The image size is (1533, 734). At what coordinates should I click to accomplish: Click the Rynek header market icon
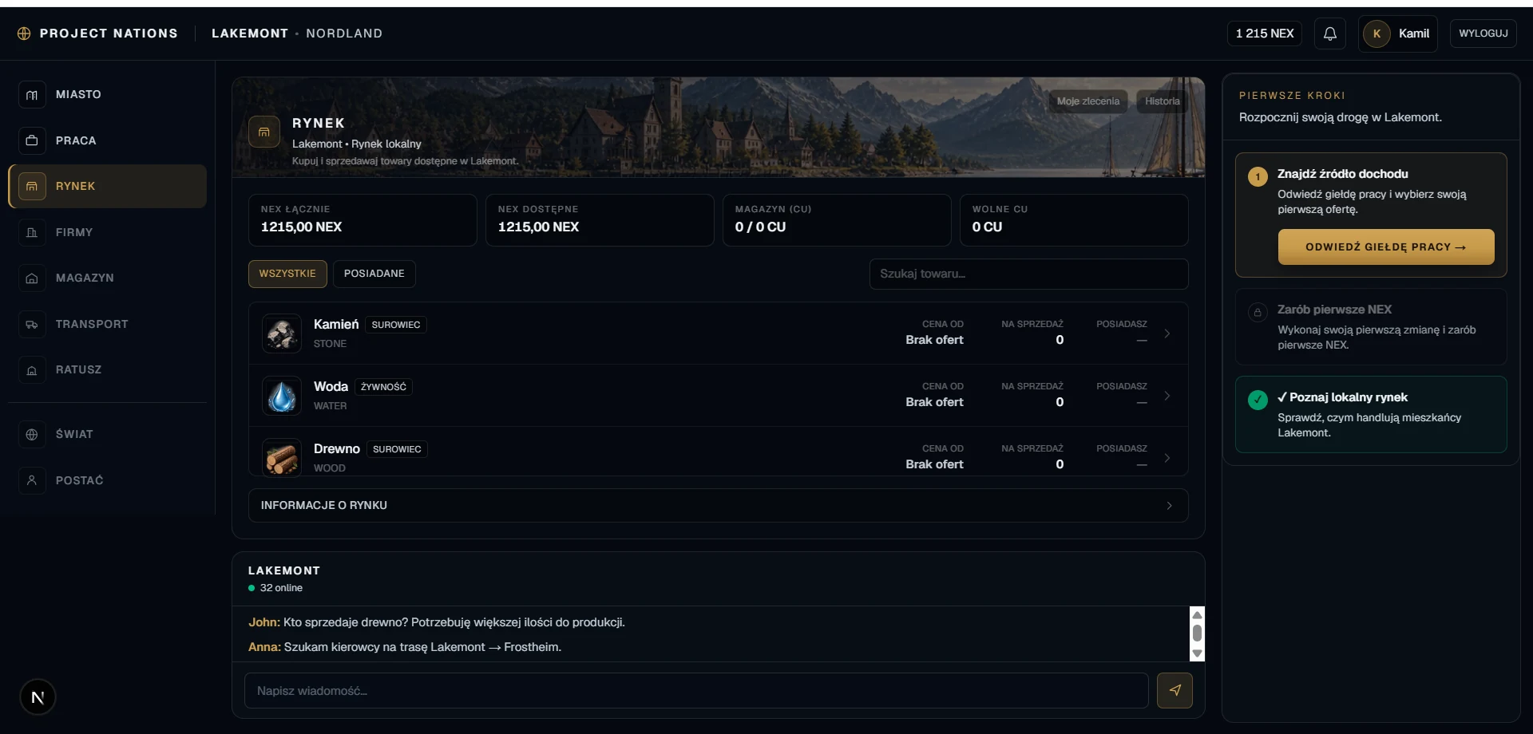click(x=264, y=132)
